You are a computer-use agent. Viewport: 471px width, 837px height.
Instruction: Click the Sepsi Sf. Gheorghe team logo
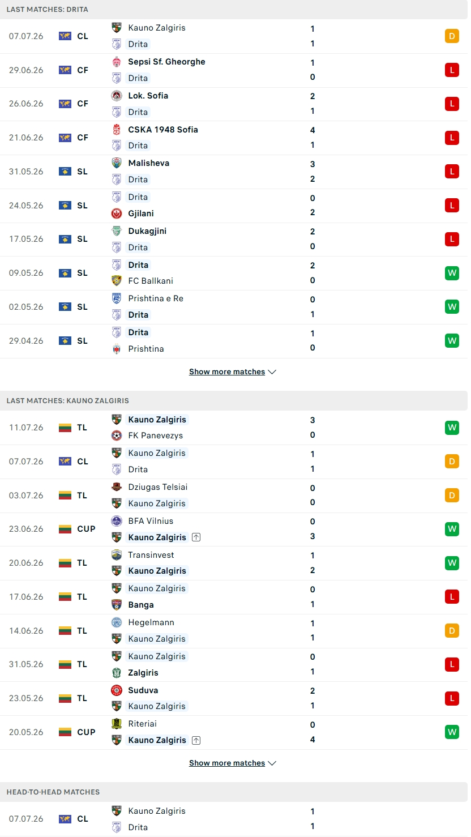tap(117, 62)
